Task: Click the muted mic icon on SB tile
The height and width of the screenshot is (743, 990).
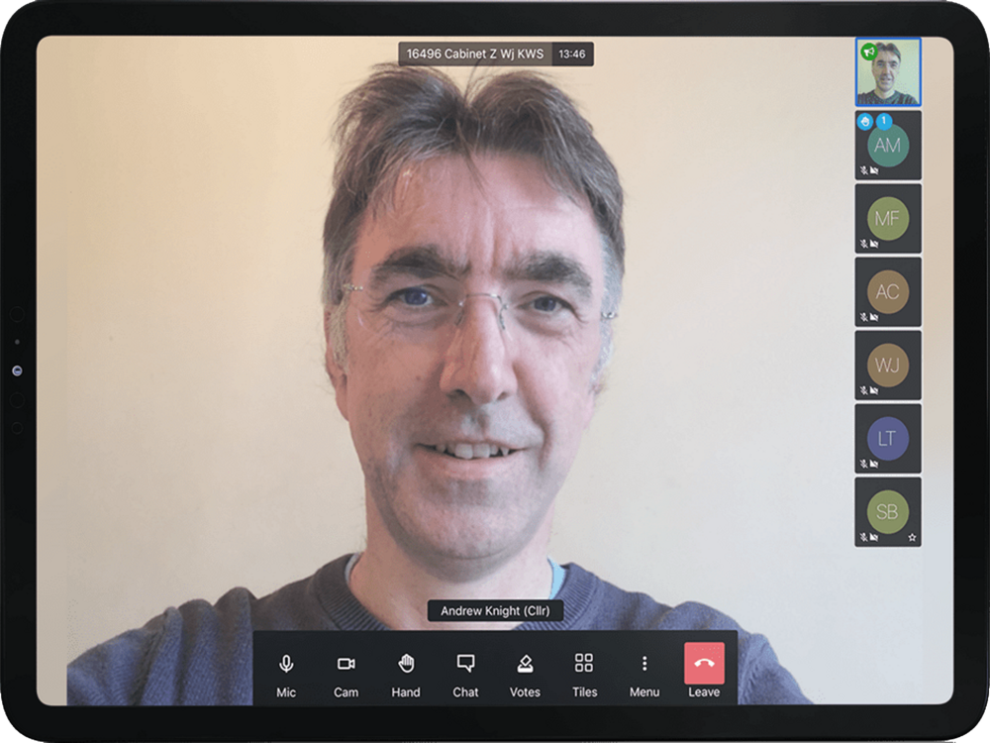Action: click(x=863, y=536)
